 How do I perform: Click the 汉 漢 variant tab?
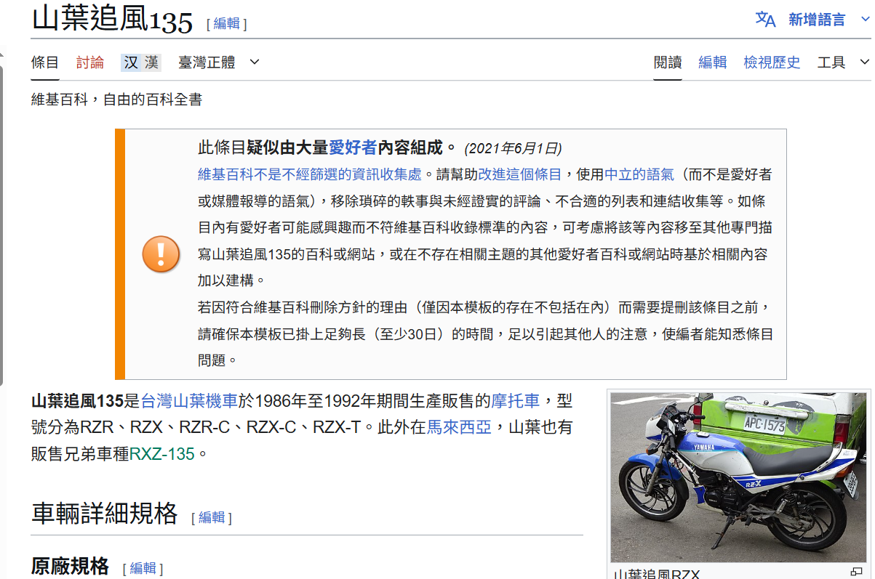click(141, 62)
